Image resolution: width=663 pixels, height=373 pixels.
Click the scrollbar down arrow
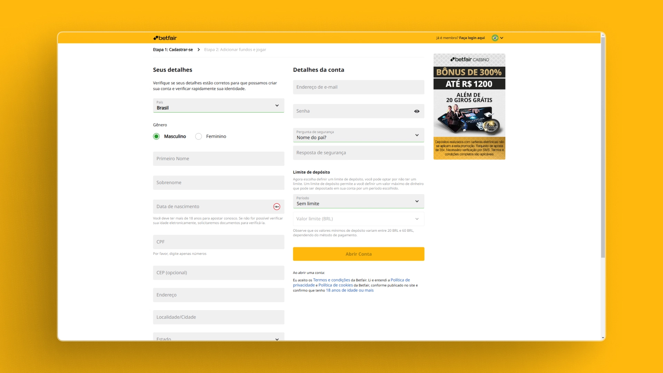(603, 338)
